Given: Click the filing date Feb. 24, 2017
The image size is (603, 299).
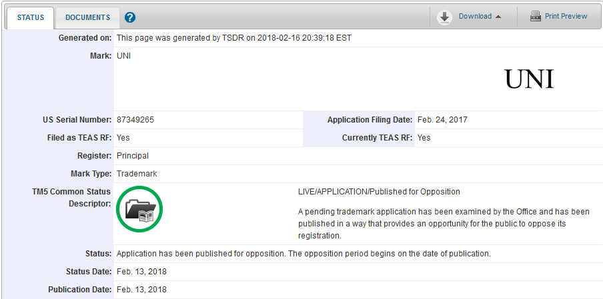Looking at the screenshot, I should pos(442,120).
